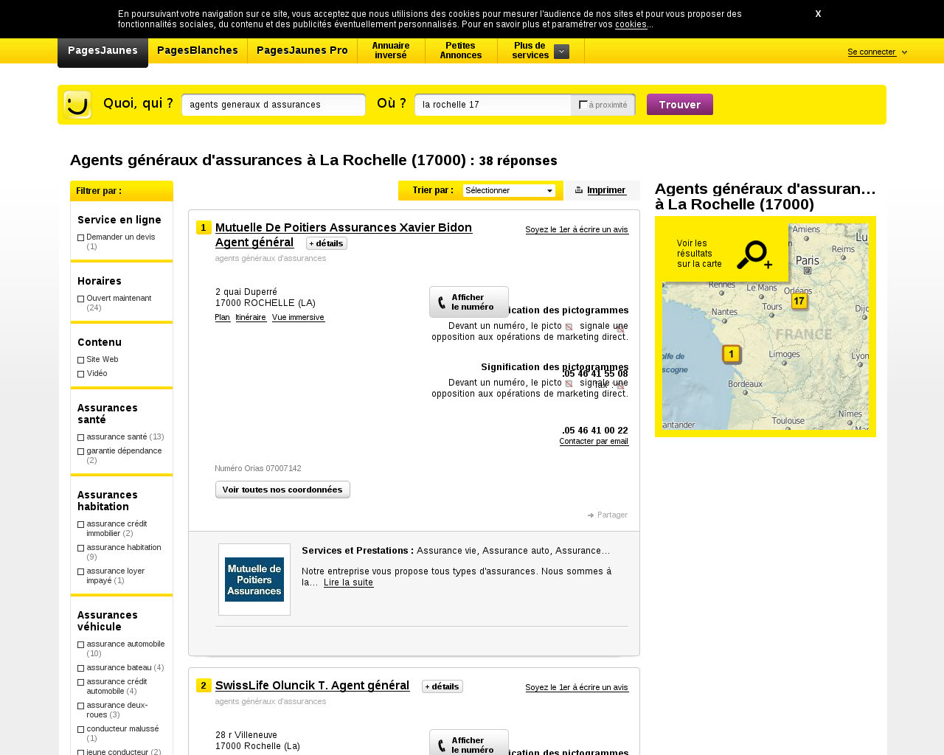Check Site Web filter

pyautogui.click(x=81, y=361)
